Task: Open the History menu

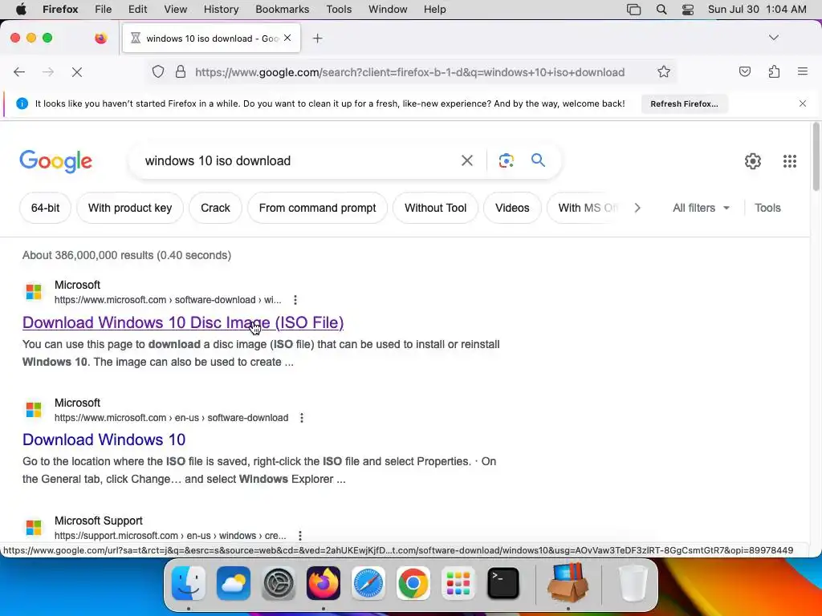Action: click(221, 10)
